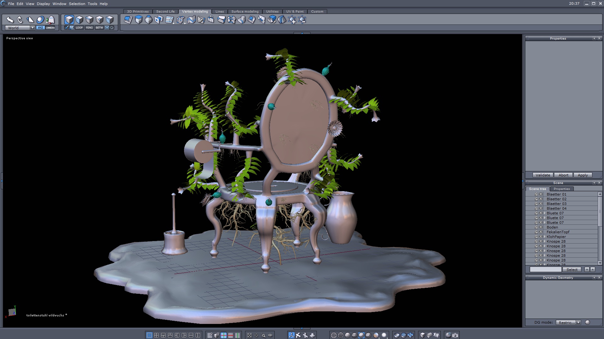Viewport: 604px width, 339px height.
Task: Click the zoom magnifier view icon
Action: pos(263,335)
